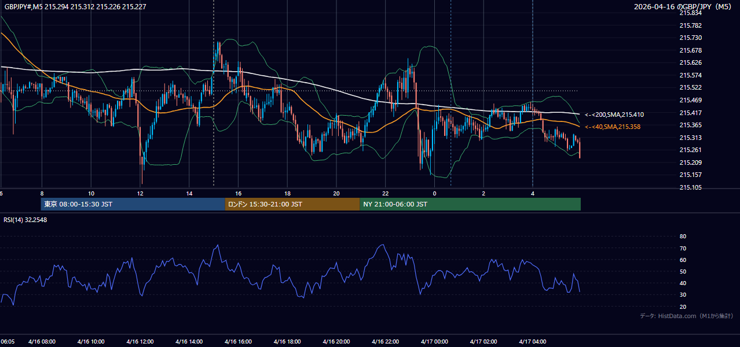Click the 4/16 18:00 bottom time label

pos(287,342)
